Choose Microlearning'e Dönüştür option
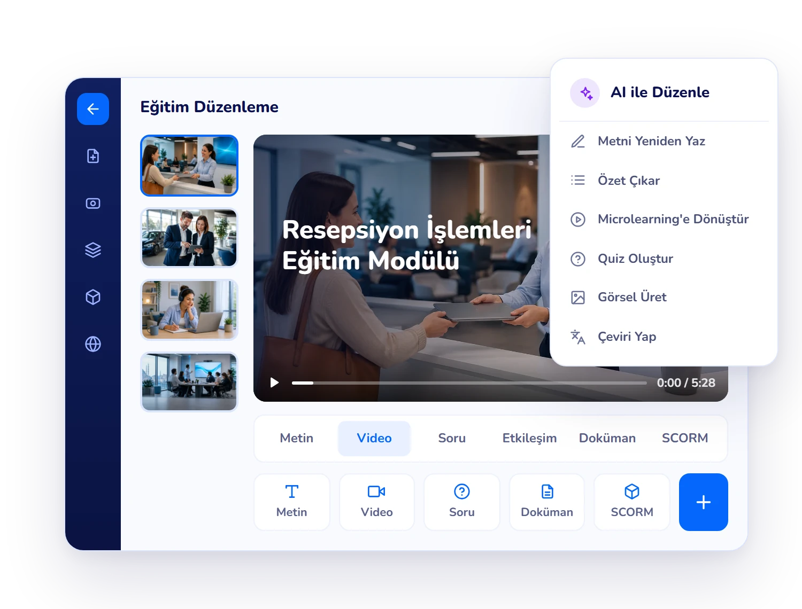 pyautogui.click(x=664, y=219)
